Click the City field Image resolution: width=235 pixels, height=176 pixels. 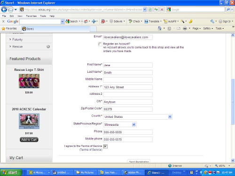128,102
